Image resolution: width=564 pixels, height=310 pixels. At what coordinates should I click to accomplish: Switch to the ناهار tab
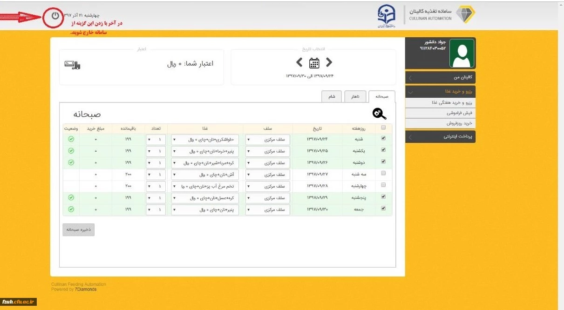355,96
